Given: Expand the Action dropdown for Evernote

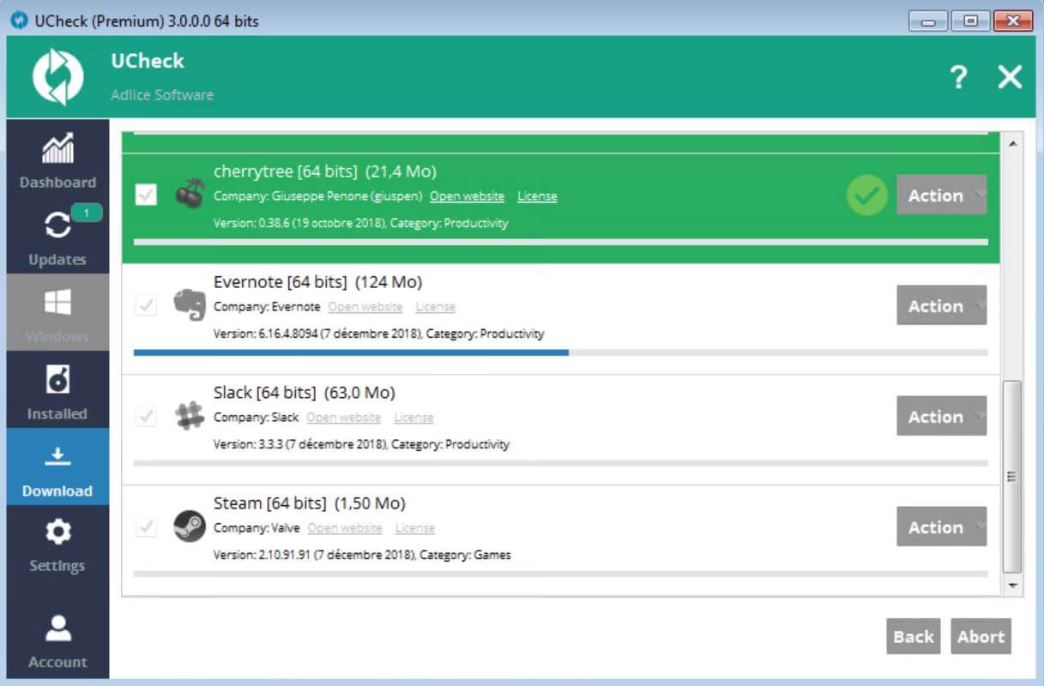Looking at the screenshot, I should coord(941,306).
